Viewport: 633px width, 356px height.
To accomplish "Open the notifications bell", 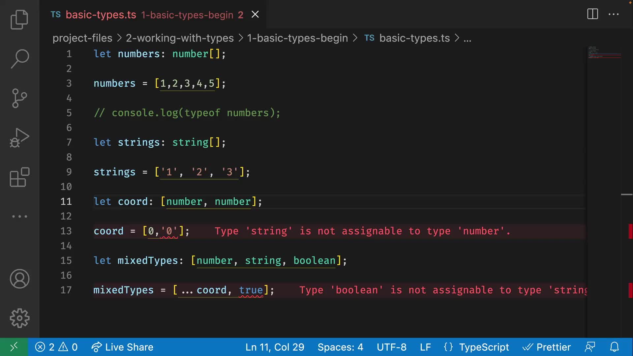I will click(x=615, y=347).
